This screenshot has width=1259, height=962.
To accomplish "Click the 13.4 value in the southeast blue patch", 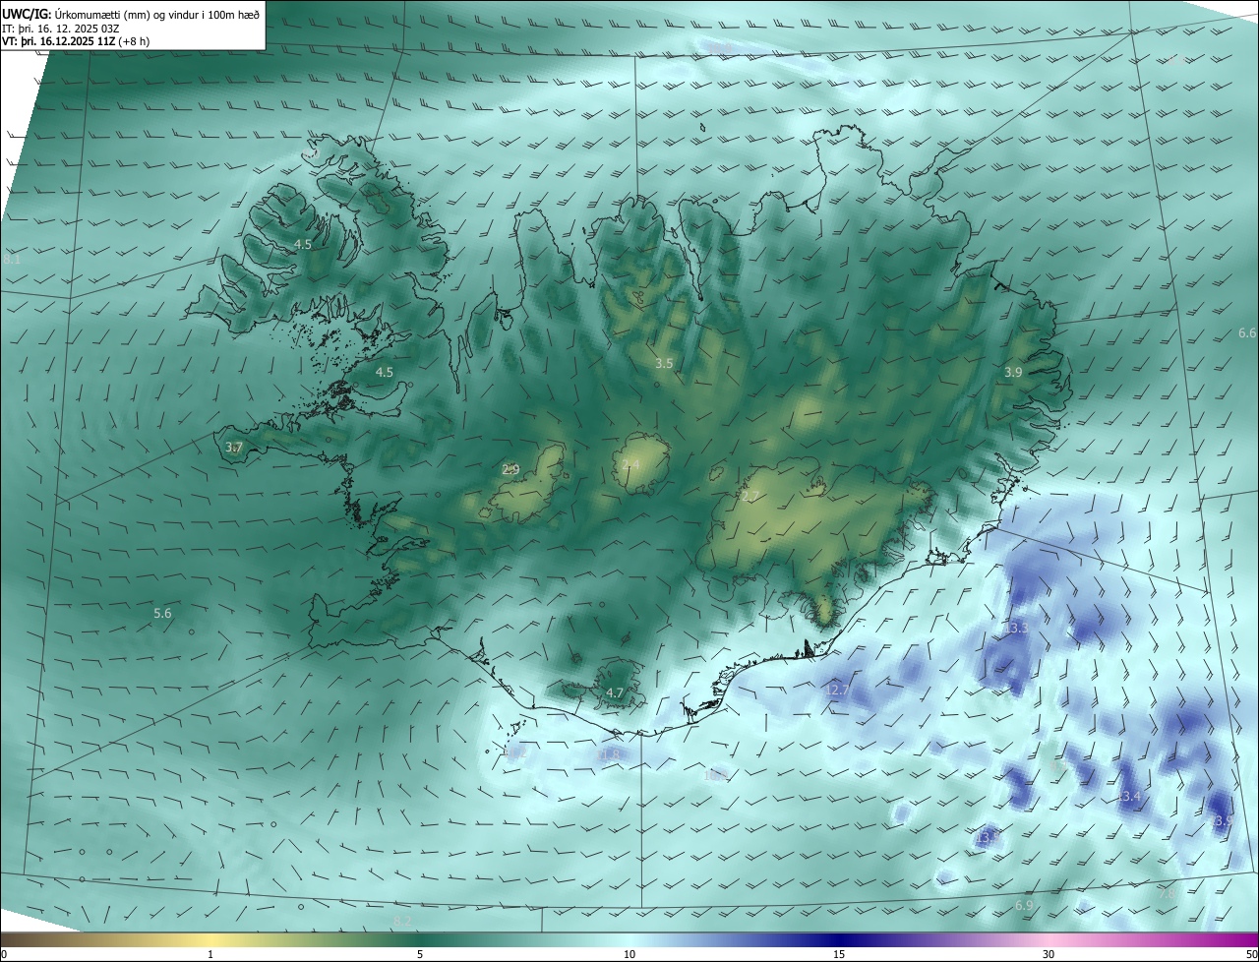I will click(1130, 797).
